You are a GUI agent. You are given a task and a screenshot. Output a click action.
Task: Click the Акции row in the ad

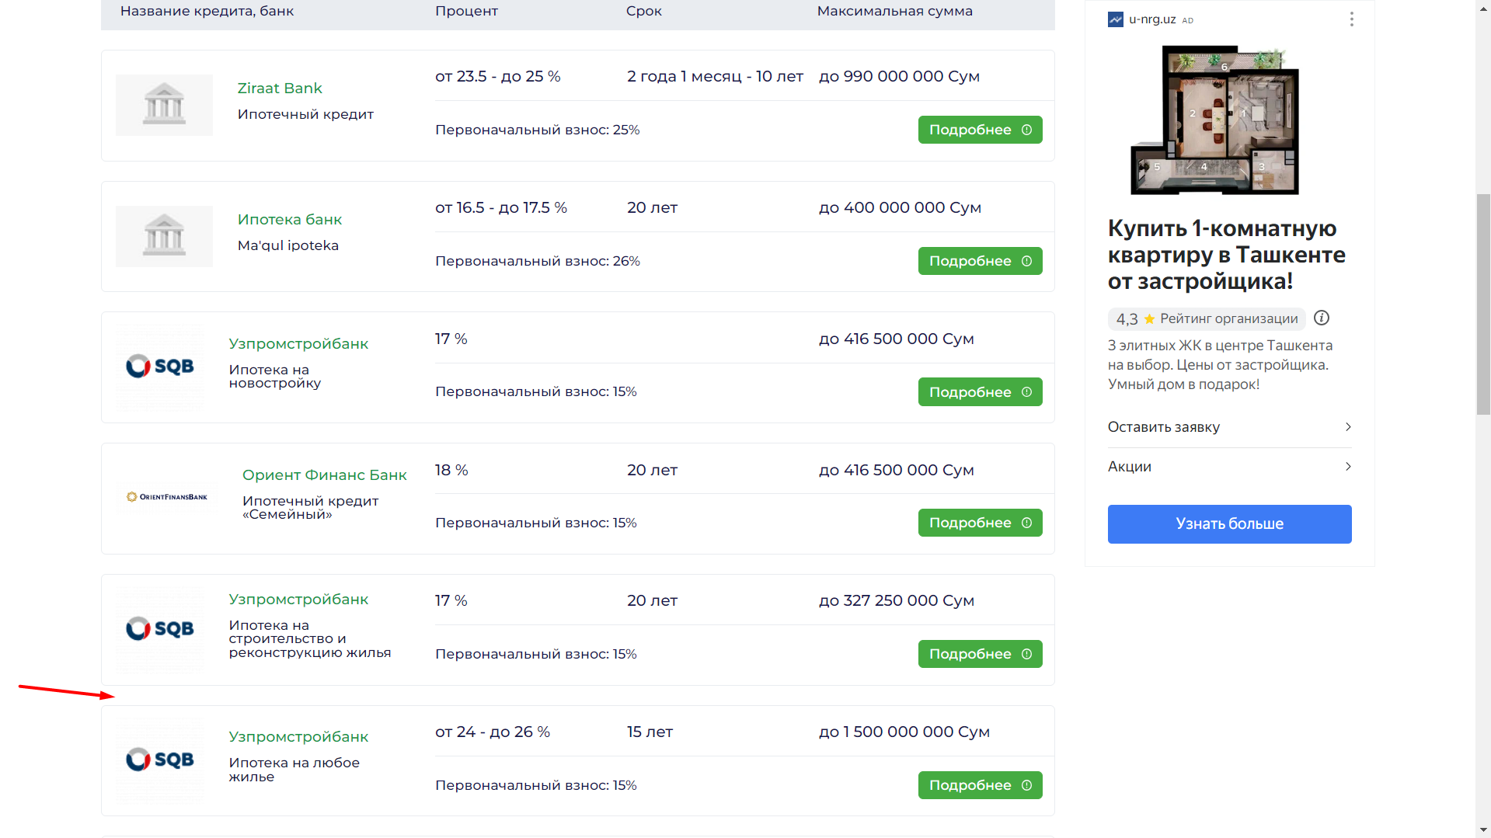(1229, 467)
